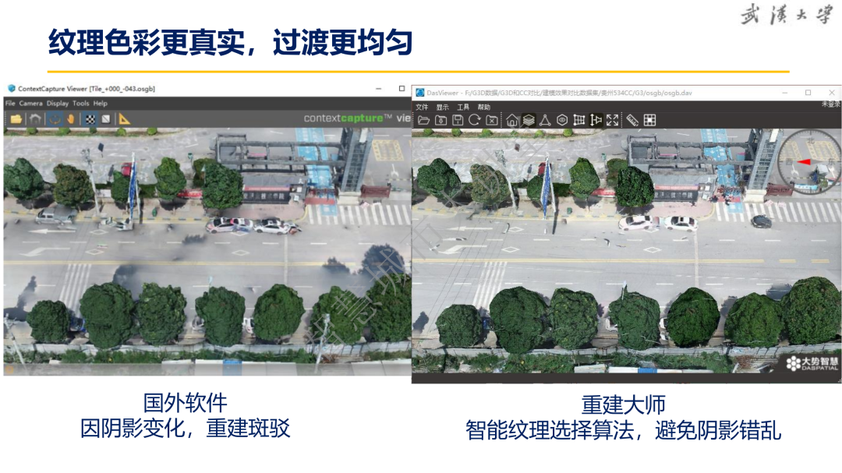Open File menu in ContextCapture Viewer
The height and width of the screenshot is (473, 842).
10,103
